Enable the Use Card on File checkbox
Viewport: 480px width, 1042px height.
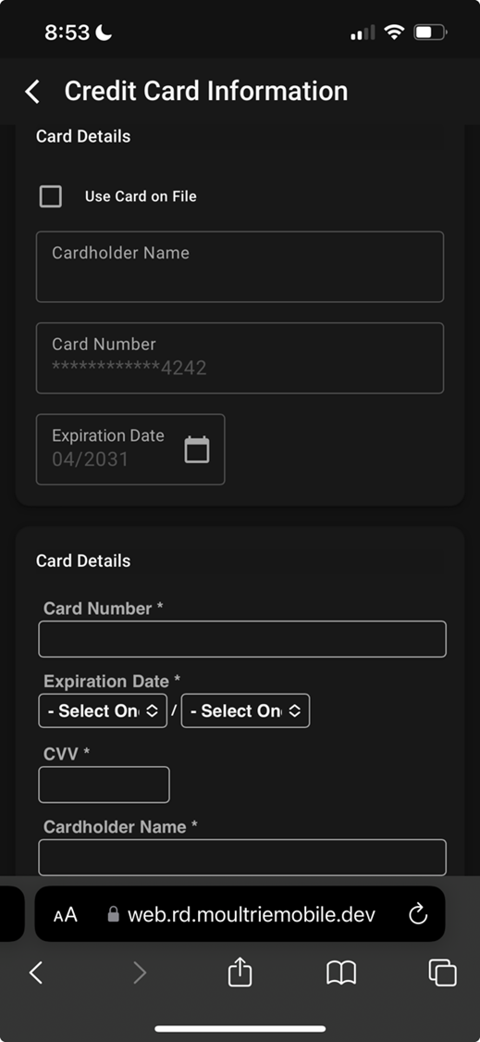(x=51, y=196)
